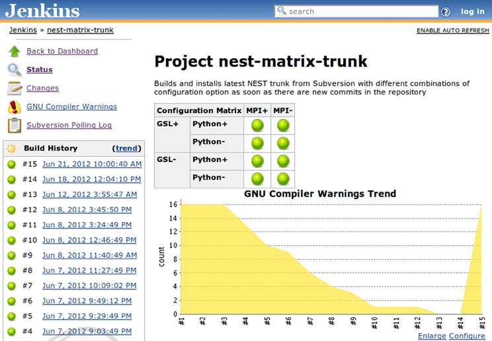Open build Jun 8, 2012 3:45:50 PM
The image size is (492, 341).
[87, 209]
